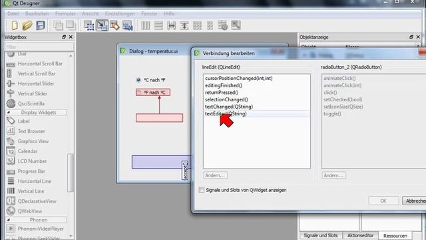426x240 pixels.
Task: Activate Edit Tab Order mode icon
Action: pyautogui.click(x=127, y=25)
